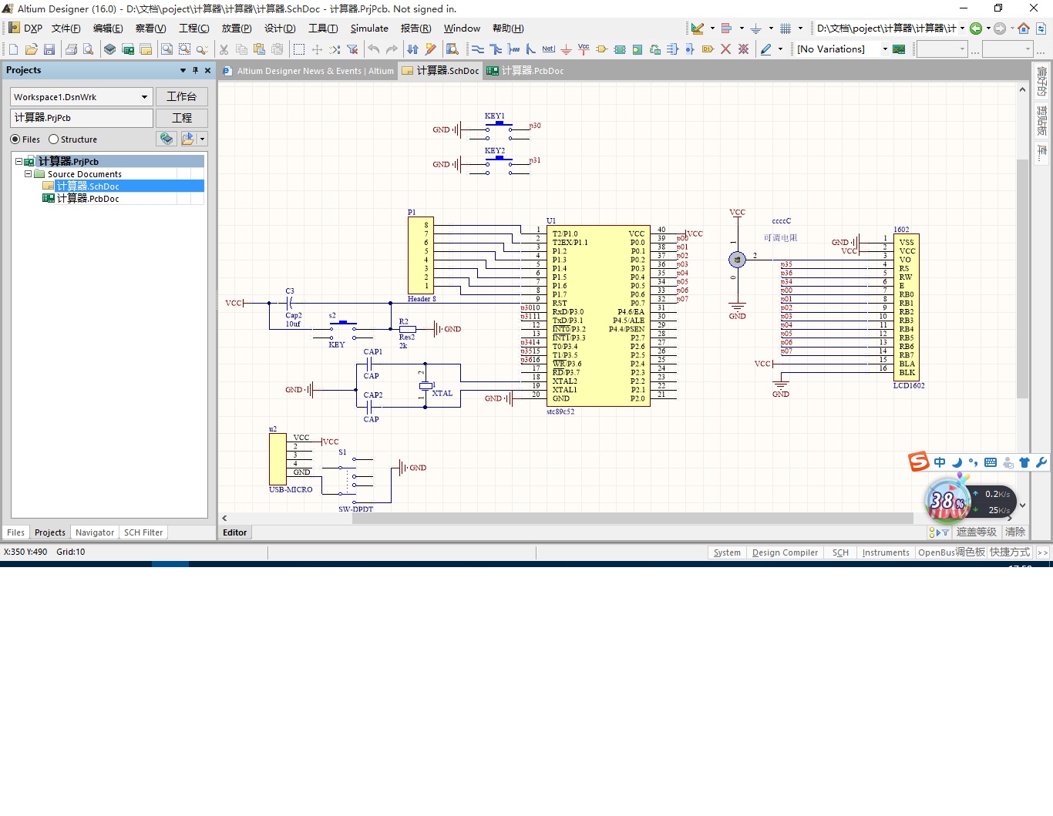Place sheet symbol icon

[x=619, y=49]
